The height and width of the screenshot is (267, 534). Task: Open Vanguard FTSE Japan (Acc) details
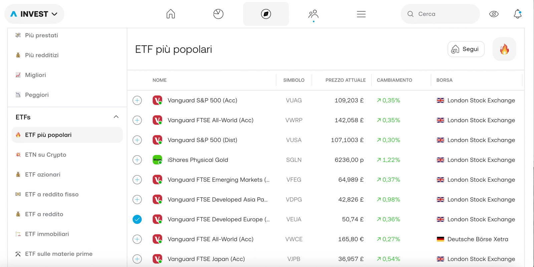click(206, 259)
